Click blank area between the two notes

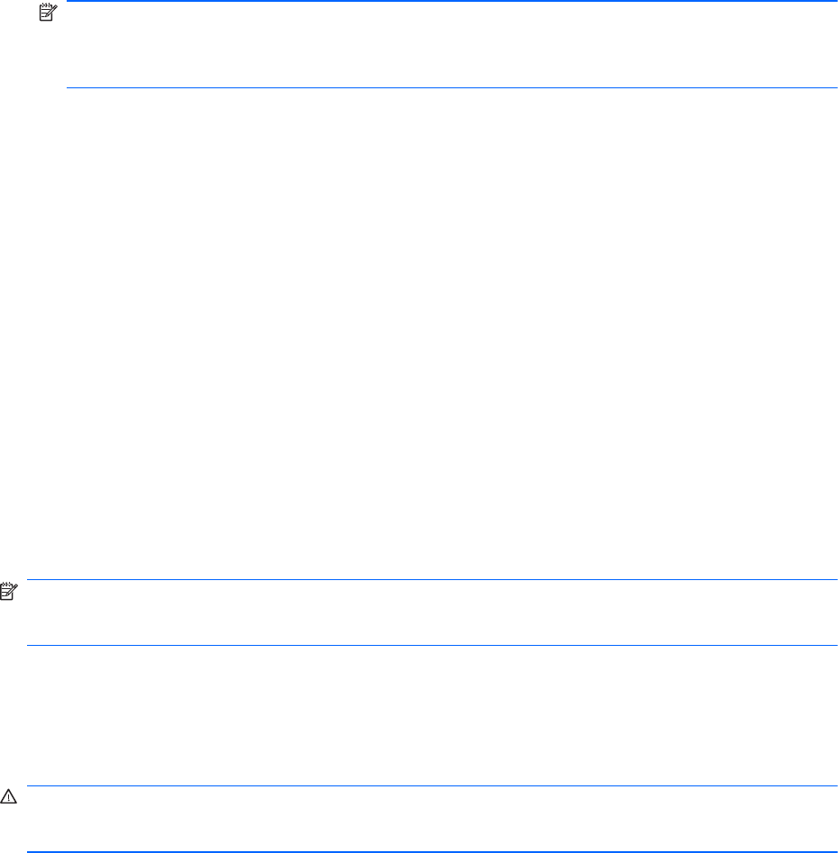click(419, 333)
